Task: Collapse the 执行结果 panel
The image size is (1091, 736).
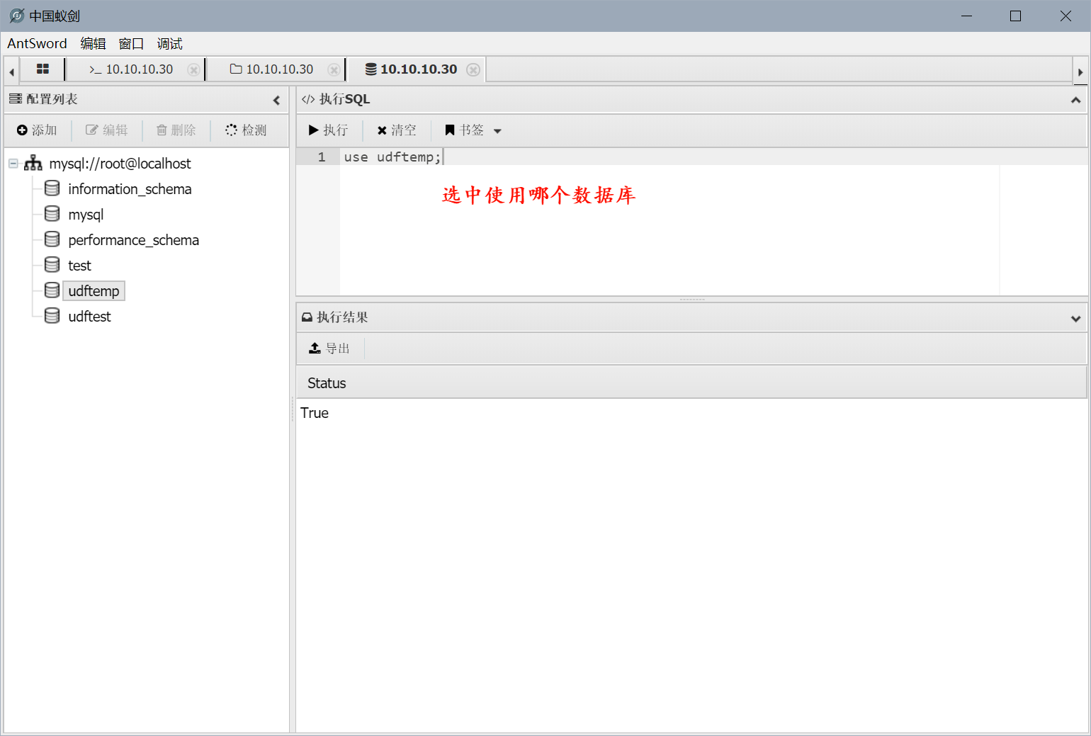Action: point(1075,318)
